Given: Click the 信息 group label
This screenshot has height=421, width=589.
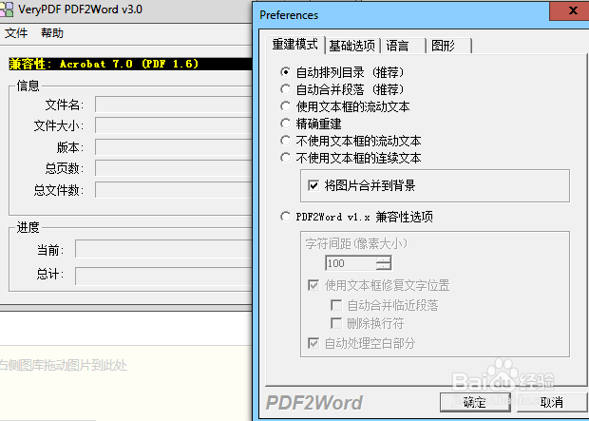Looking at the screenshot, I should click(x=28, y=86).
